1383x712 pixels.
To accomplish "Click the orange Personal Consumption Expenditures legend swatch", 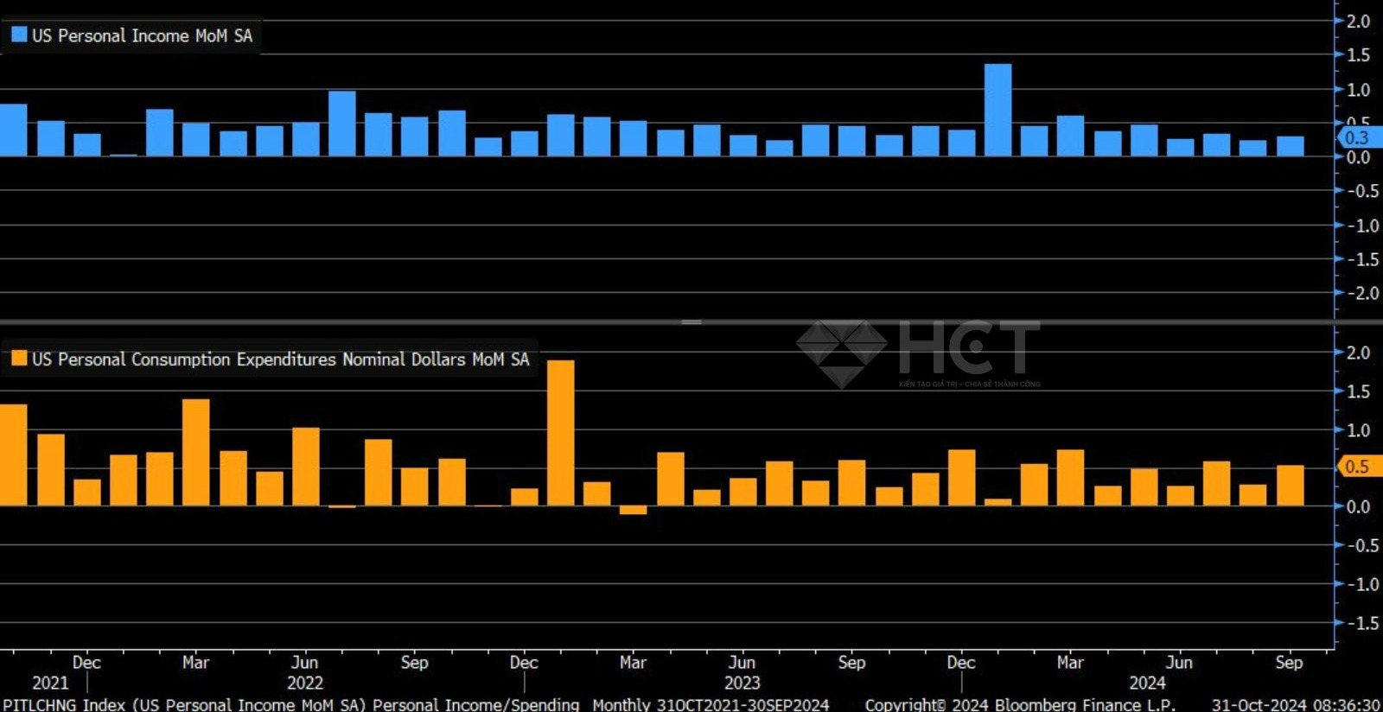I will click(x=18, y=359).
